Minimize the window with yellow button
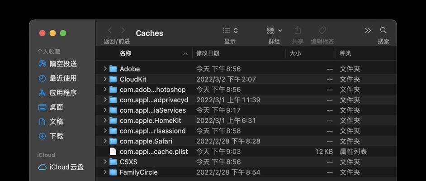The image size is (426, 181). (53, 33)
